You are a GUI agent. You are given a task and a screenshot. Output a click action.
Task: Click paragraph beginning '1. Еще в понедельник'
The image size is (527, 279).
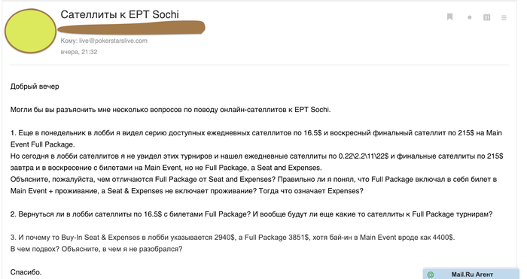click(256, 138)
